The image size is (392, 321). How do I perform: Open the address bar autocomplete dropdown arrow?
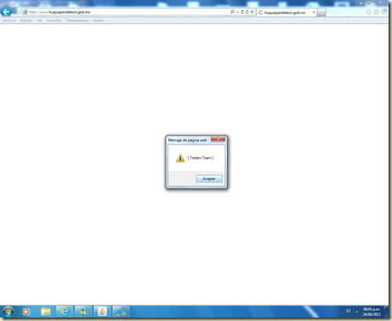tap(237, 12)
